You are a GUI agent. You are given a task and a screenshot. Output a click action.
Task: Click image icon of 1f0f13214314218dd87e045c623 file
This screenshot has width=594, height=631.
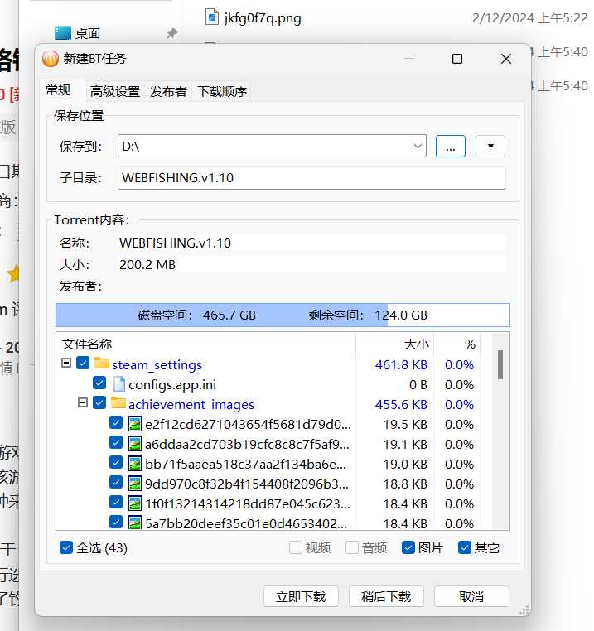click(x=135, y=503)
